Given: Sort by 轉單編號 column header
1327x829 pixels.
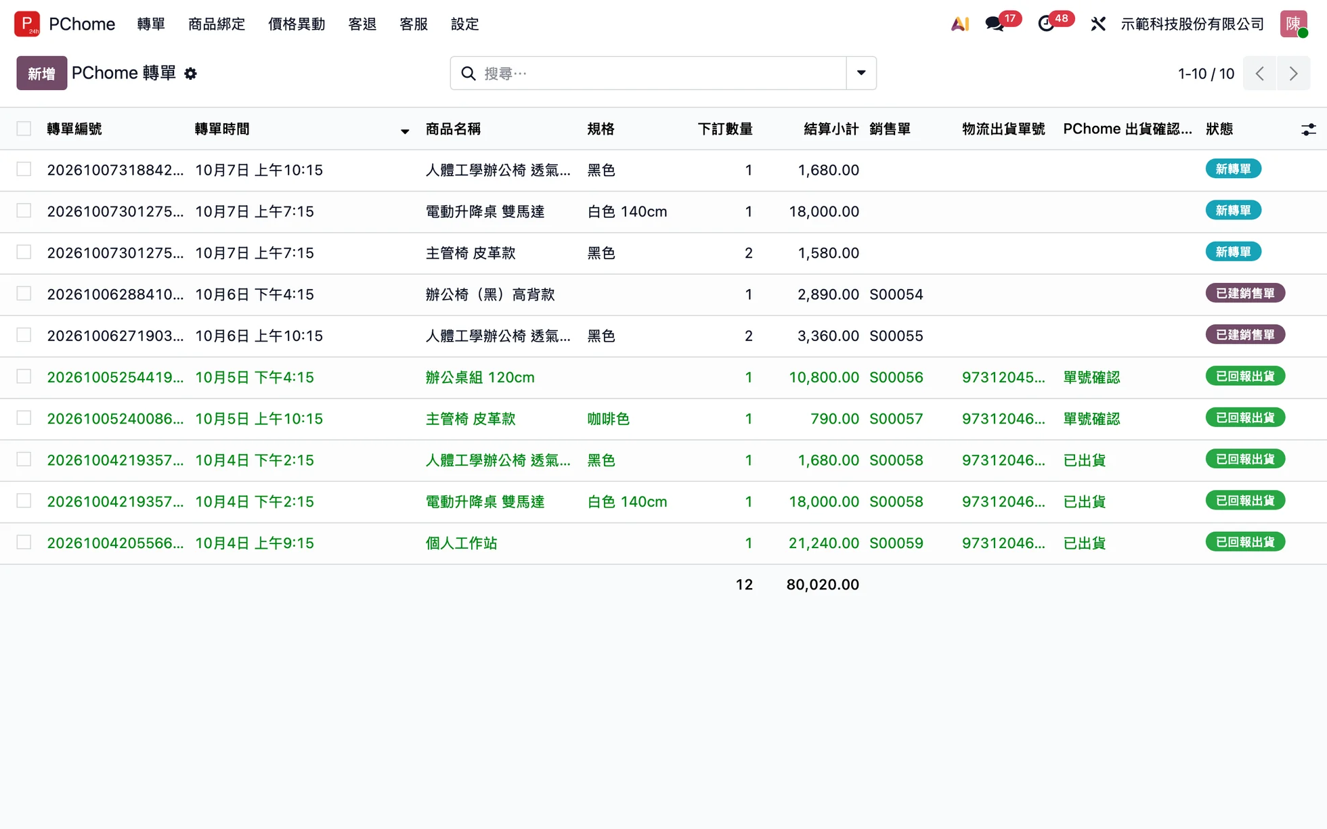Looking at the screenshot, I should 74,129.
